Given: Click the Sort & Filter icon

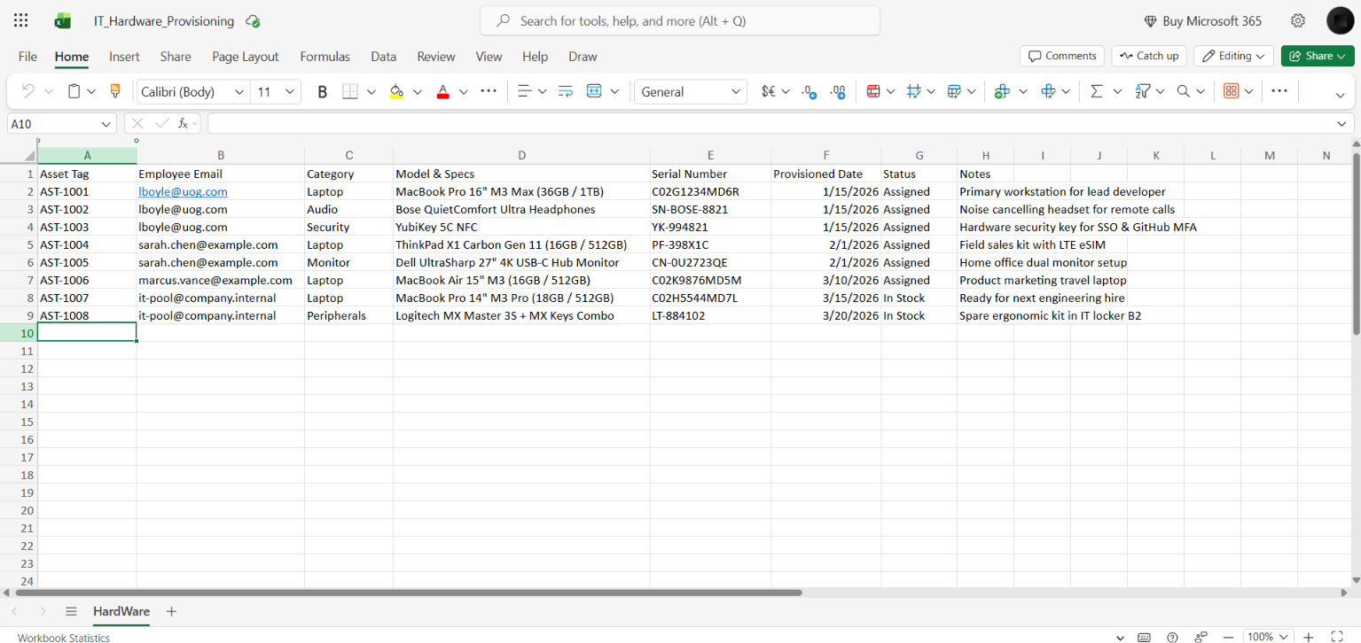Looking at the screenshot, I should pyautogui.click(x=1143, y=91).
